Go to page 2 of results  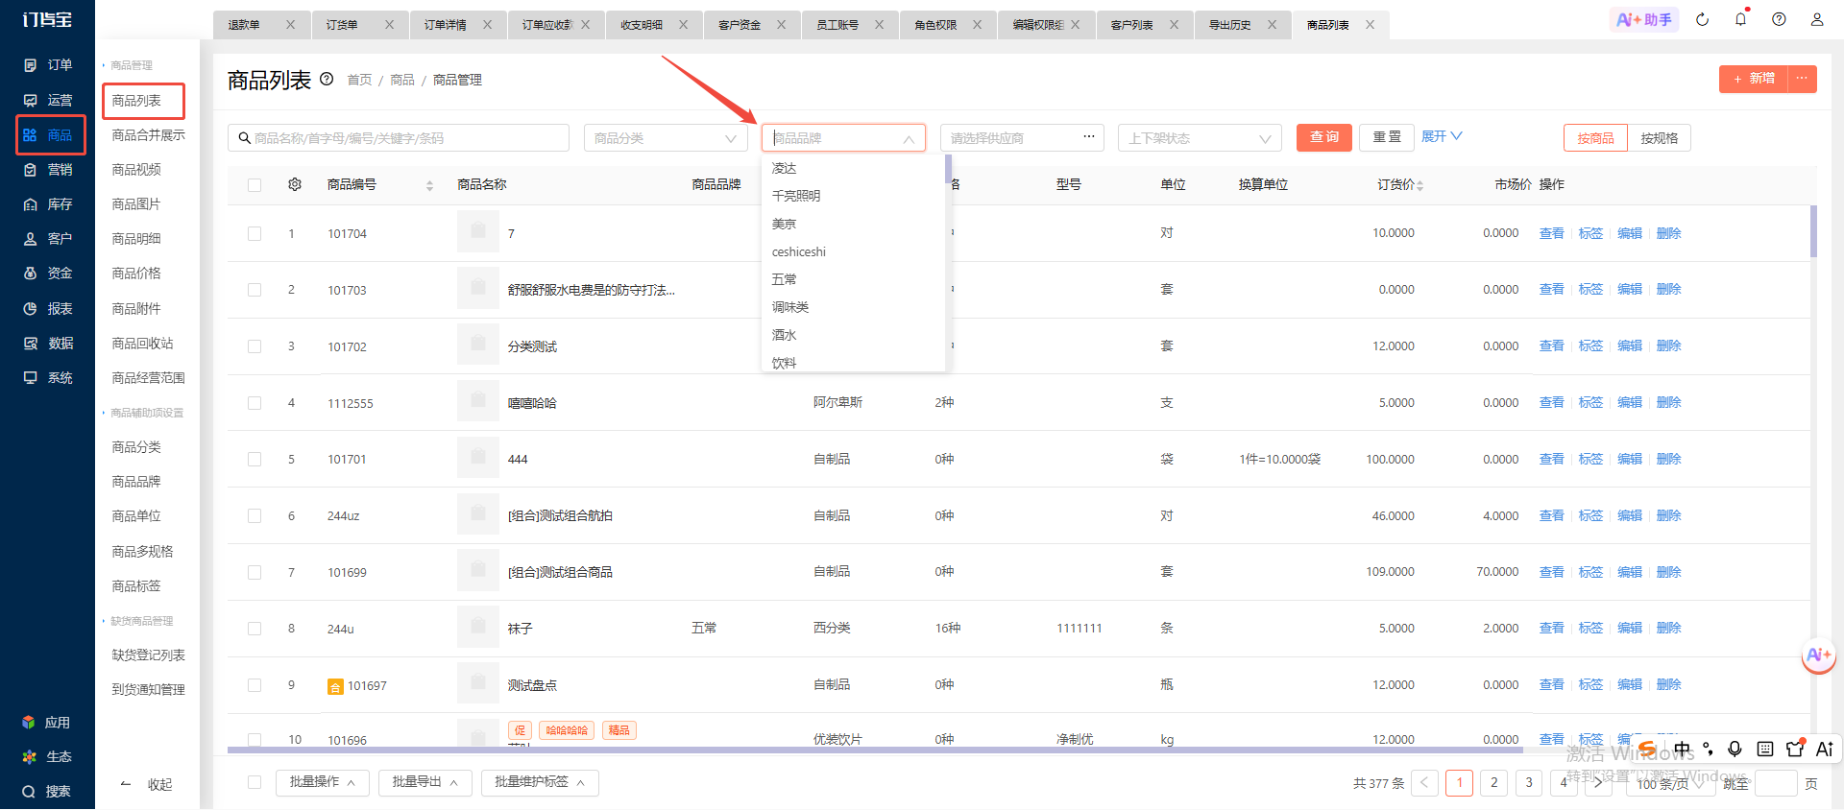(x=1493, y=783)
